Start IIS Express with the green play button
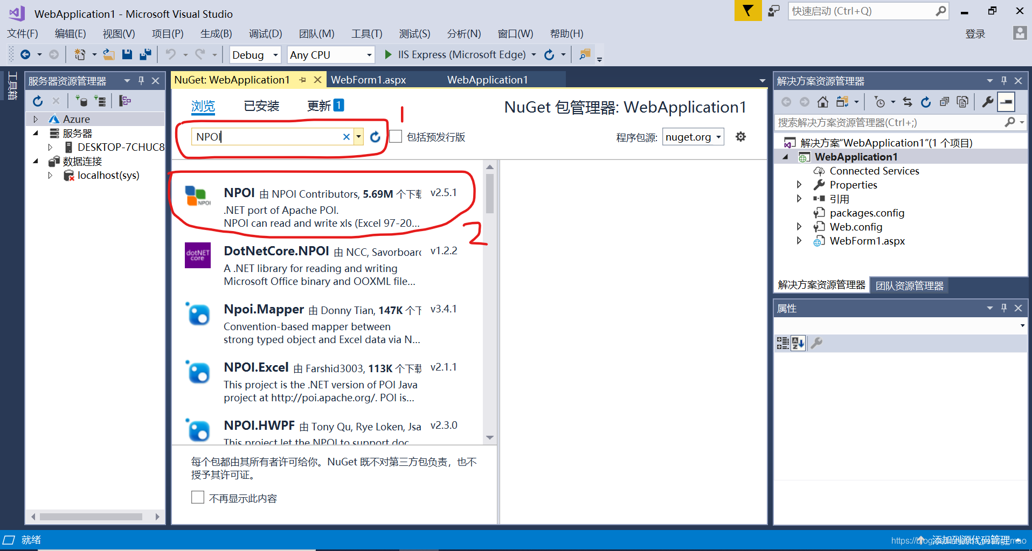Viewport: 1032px width, 551px height. click(388, 54)
